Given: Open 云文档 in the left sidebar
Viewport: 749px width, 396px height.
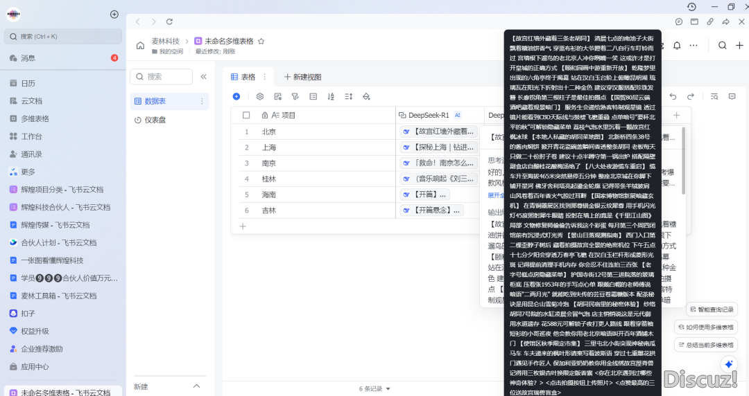Looking at the screenshot, I should [31, 101].
